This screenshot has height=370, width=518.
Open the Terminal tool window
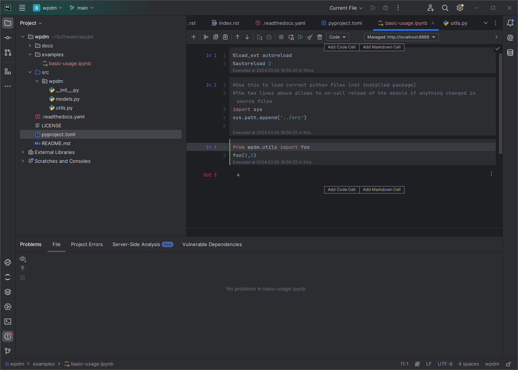click(x=8, y=322)
